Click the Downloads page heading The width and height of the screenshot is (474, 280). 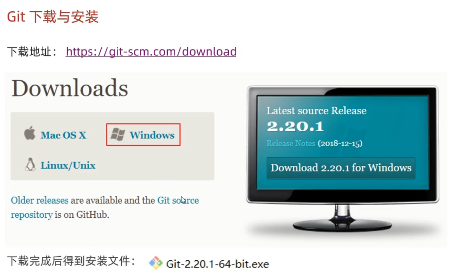tap(70, 88)
